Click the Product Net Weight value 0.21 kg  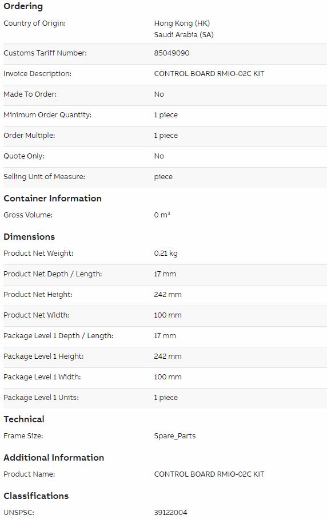[166, 253]
